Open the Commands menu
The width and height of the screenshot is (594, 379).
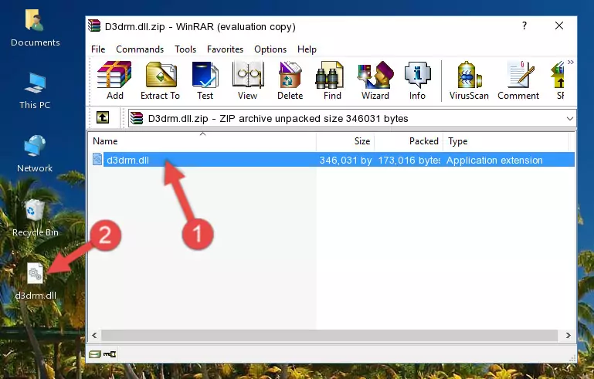click(140, 49)
